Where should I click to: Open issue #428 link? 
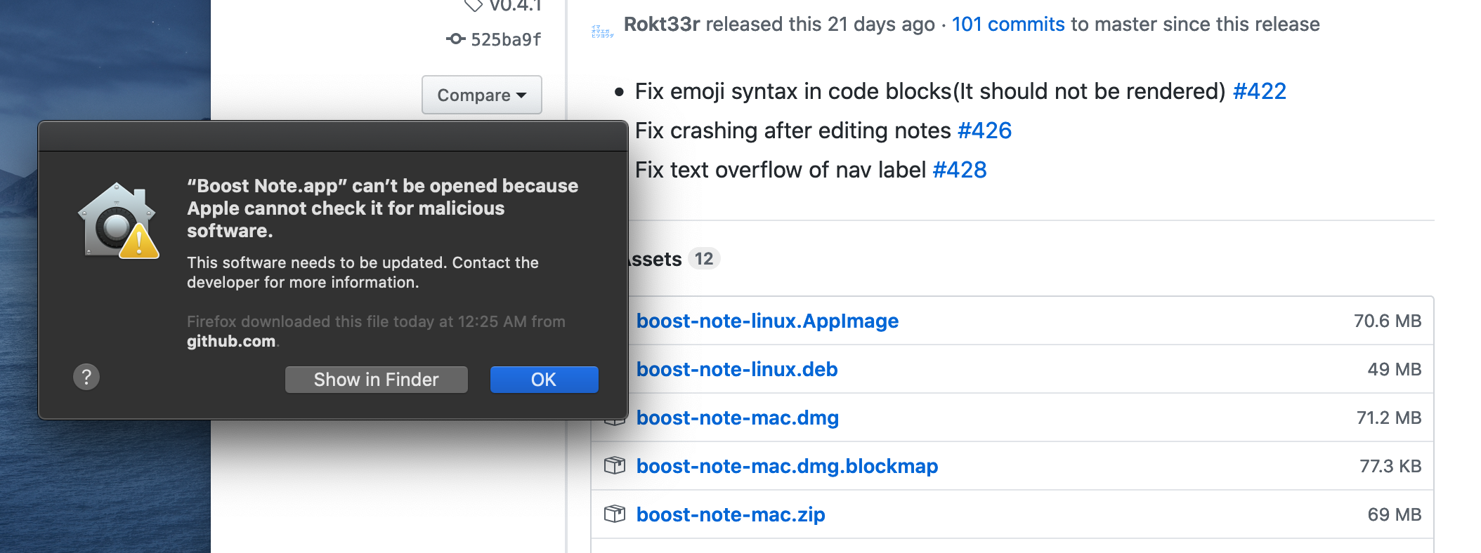click(960, 170)
